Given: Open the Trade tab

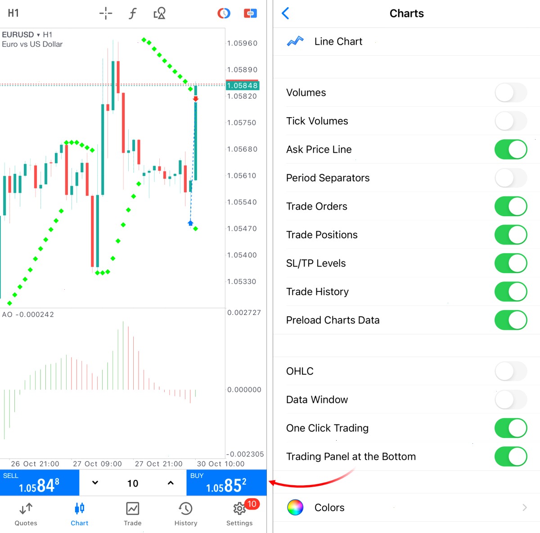Looking at the screenshot, I should pos(133,514).
